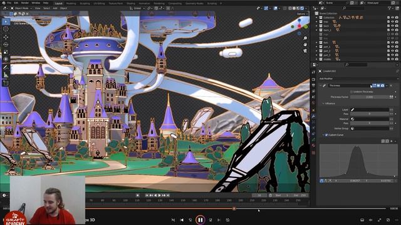Click the timeline play animation button
The image size is (401, 225).
pyautogui.click(x=160, y=195)
